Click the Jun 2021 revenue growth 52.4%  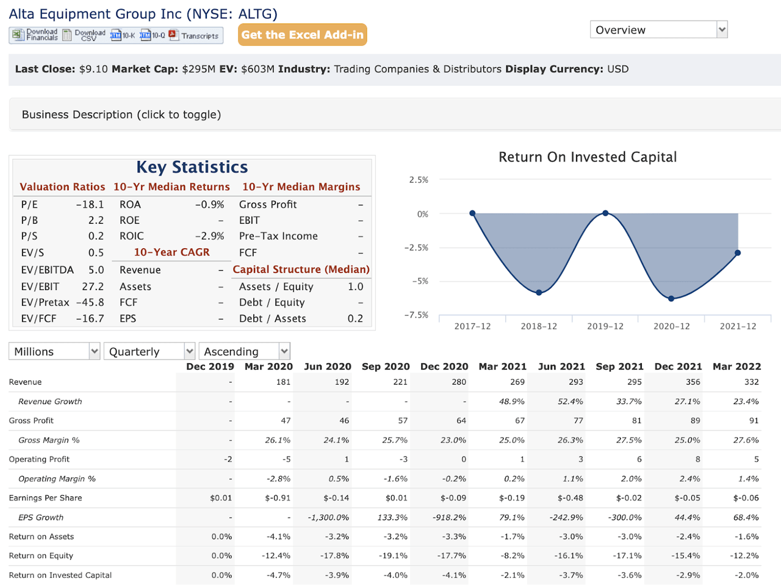570,402
